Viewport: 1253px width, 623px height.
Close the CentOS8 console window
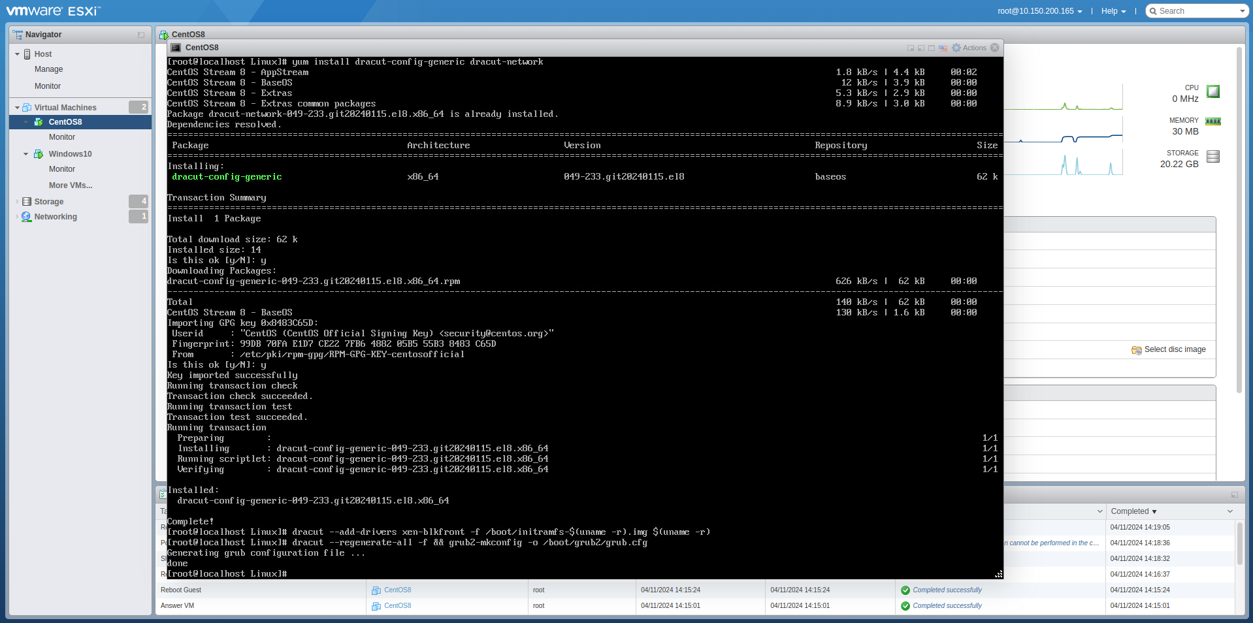995,48
